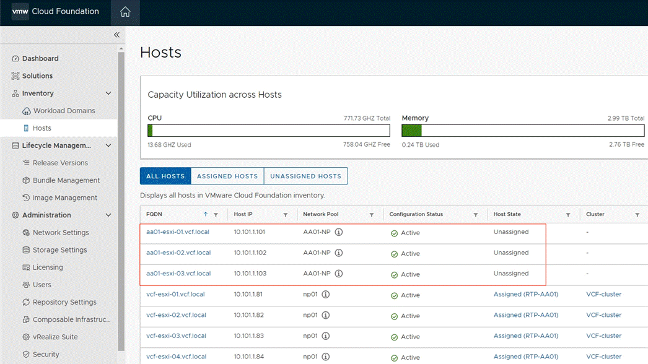Toggle the FQDN column sort arrow
648x364 pixels.
(204, 214)
